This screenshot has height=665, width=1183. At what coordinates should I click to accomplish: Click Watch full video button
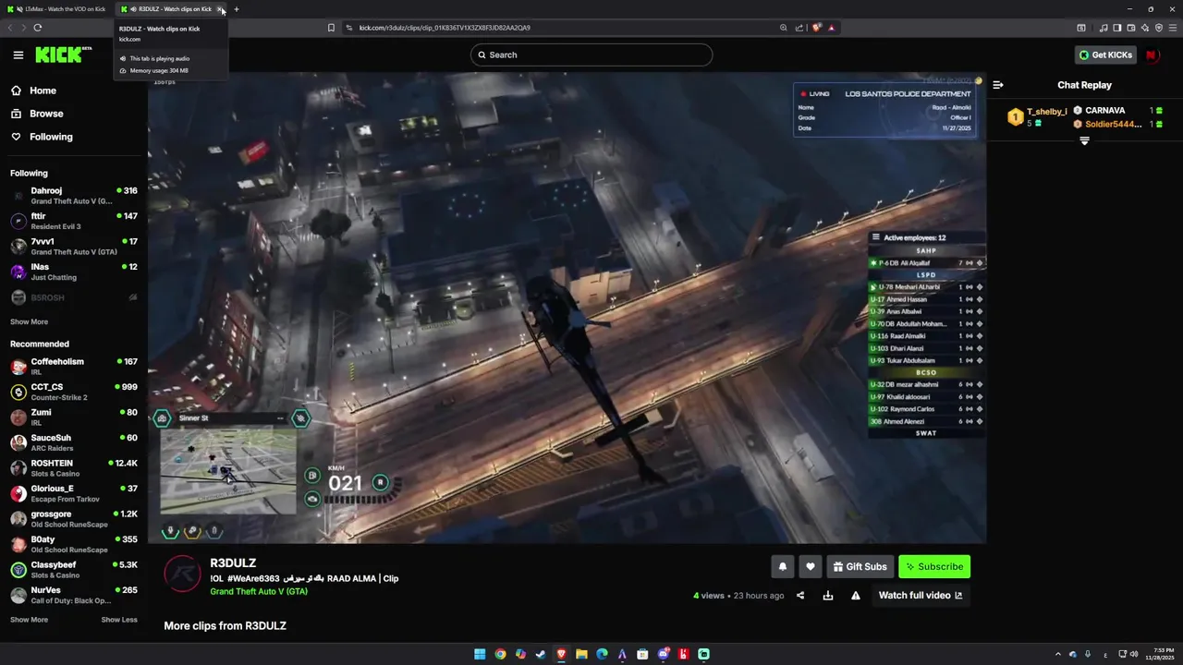(x=921, y=596)
